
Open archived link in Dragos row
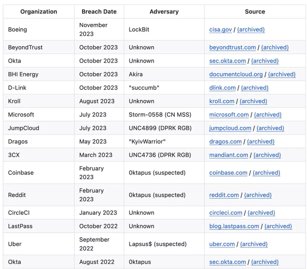tap(261, 142)
